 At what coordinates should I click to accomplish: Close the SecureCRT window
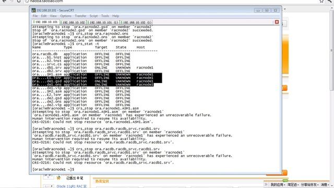point(275,10)
